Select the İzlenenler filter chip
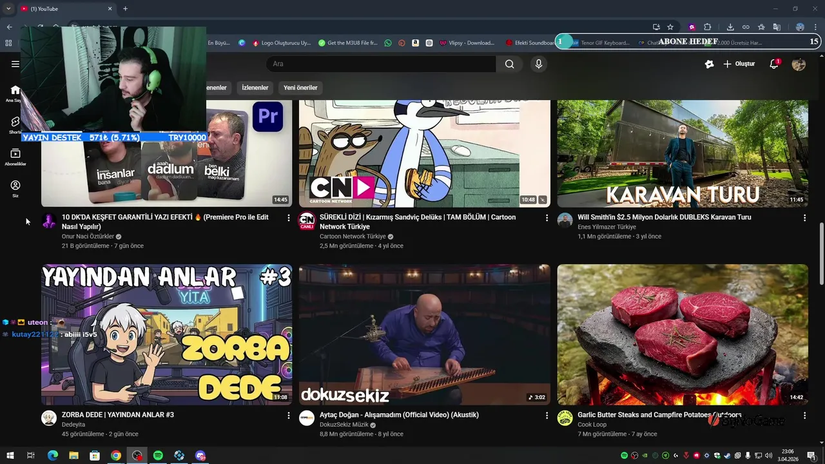 click(x=255, y=88)
